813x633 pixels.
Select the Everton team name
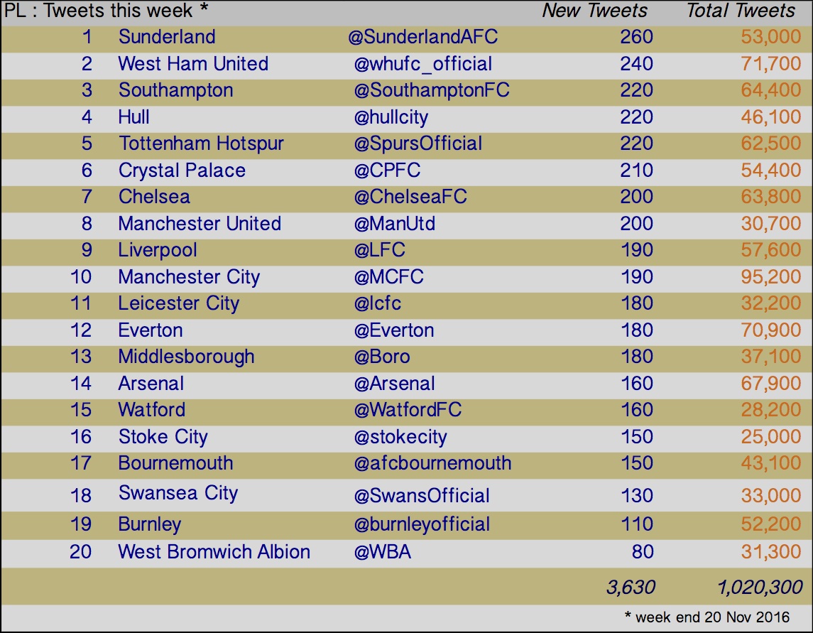pyautogui.click(x=151, y=330)
